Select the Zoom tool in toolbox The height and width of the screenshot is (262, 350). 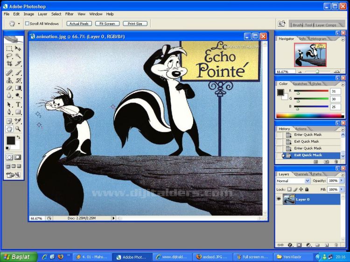18,129
